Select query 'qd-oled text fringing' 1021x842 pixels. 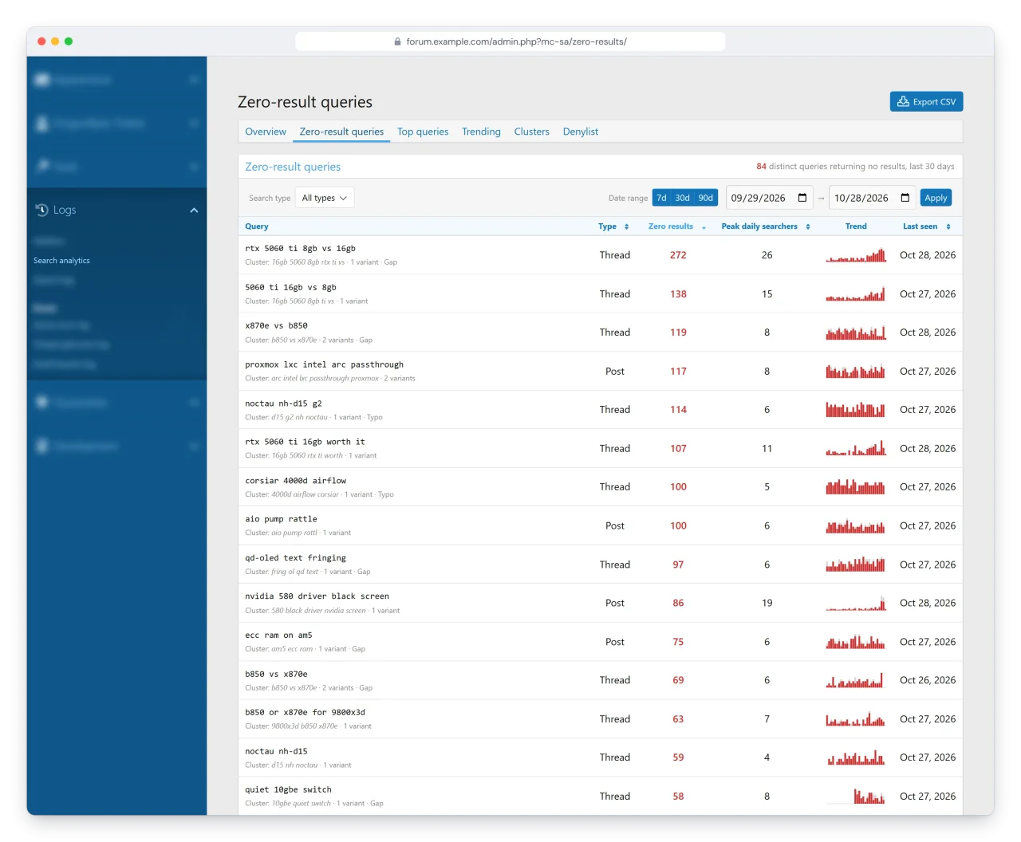pos(295,558)
